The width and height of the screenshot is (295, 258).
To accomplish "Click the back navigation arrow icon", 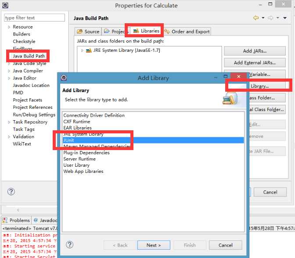I will (x=255, y=18).
